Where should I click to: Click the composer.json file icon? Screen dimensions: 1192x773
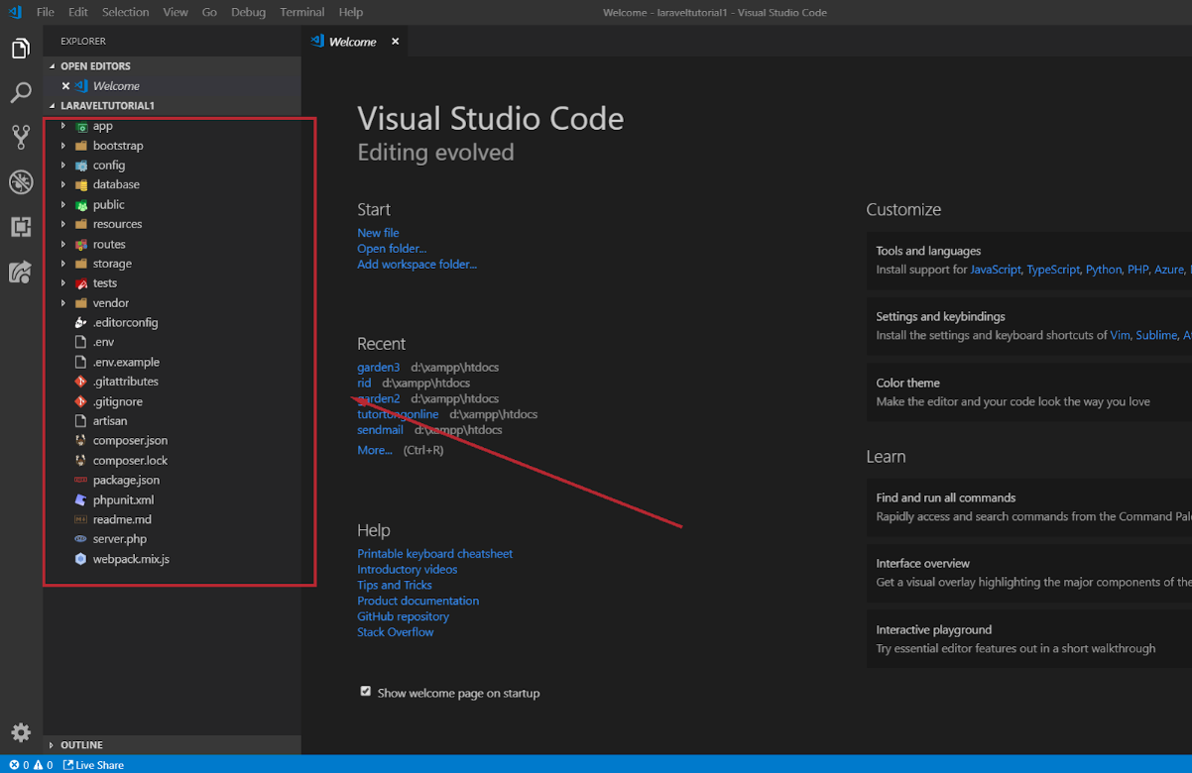81,441
